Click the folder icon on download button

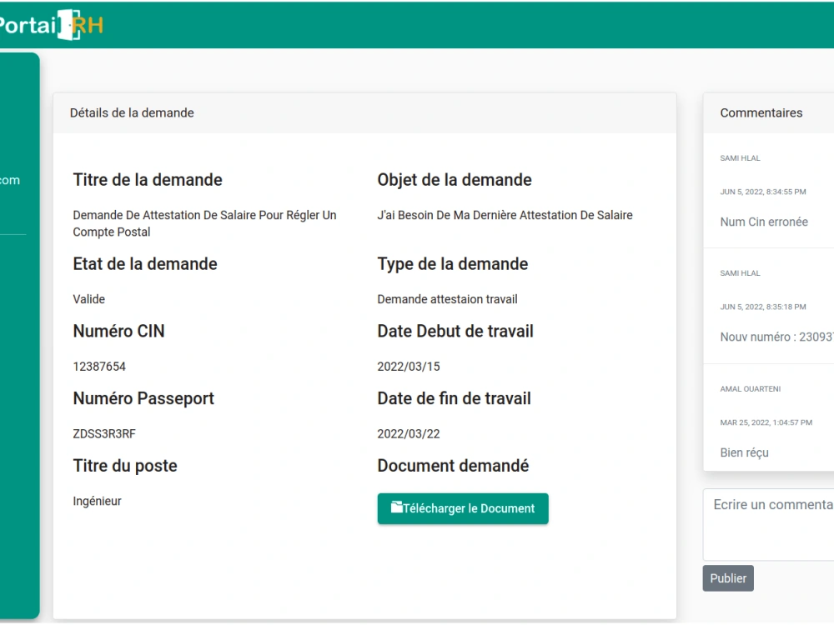[397, 507]
